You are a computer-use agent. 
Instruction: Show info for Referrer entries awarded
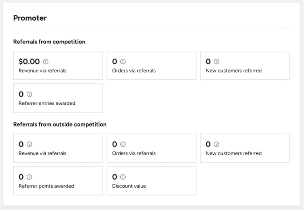[x=29, y=94]
